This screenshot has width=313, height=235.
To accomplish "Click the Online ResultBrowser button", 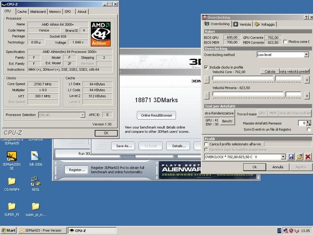I will (156, 115).
